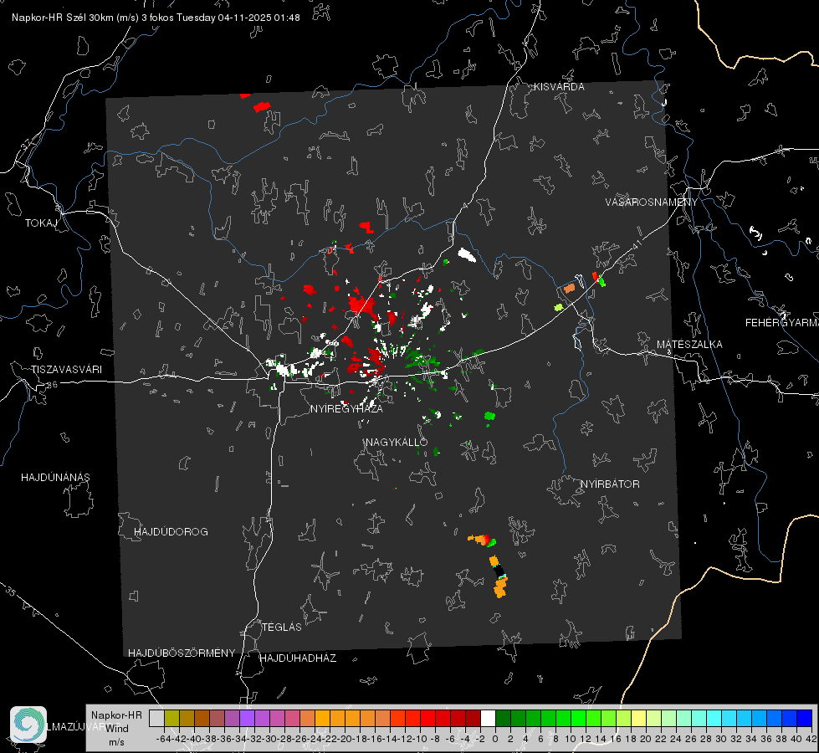Click the TÉGLÁS label near the south edge
This screenshot has height=753, width=819.
(282, 627)
